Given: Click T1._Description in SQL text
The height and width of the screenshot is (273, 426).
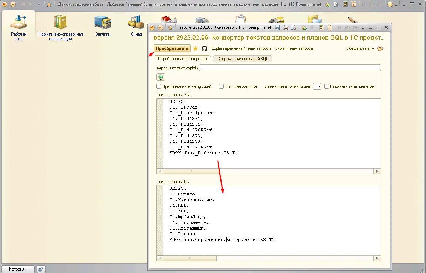Looking at the screenshot, I should point(192,113).
